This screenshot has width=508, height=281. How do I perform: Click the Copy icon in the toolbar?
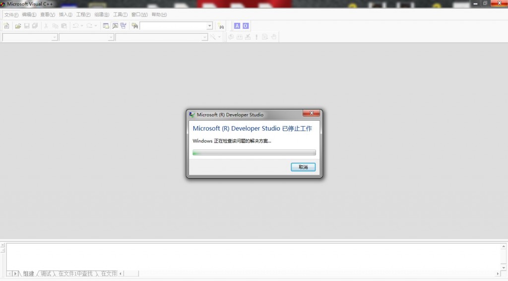tap(55, 26)
